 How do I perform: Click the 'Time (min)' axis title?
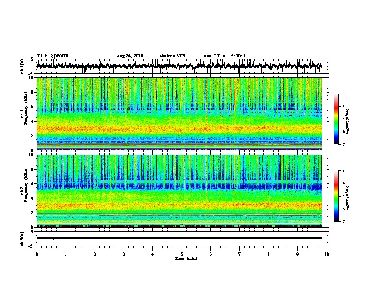tap(186, 258)
